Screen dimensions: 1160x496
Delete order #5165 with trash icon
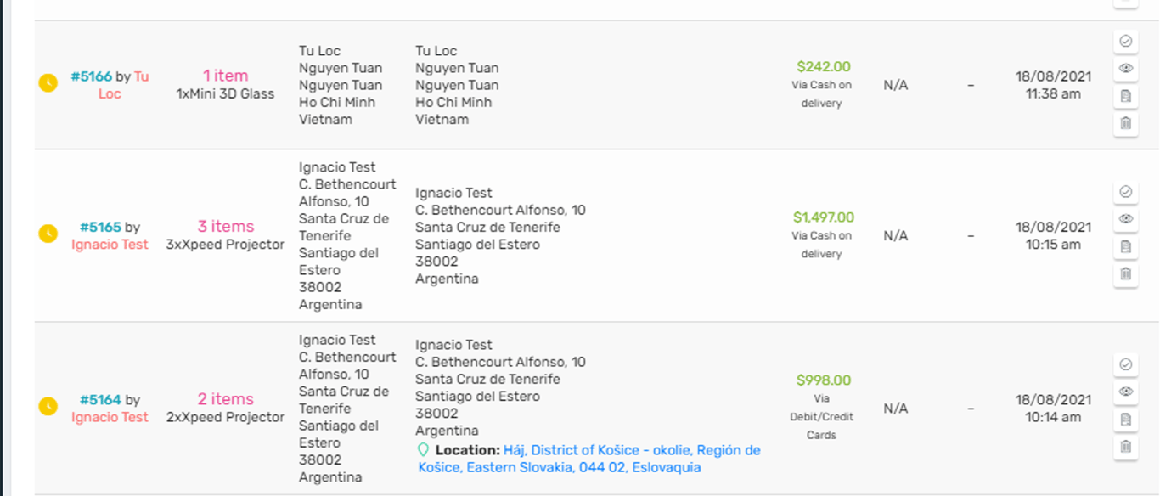1126,273
